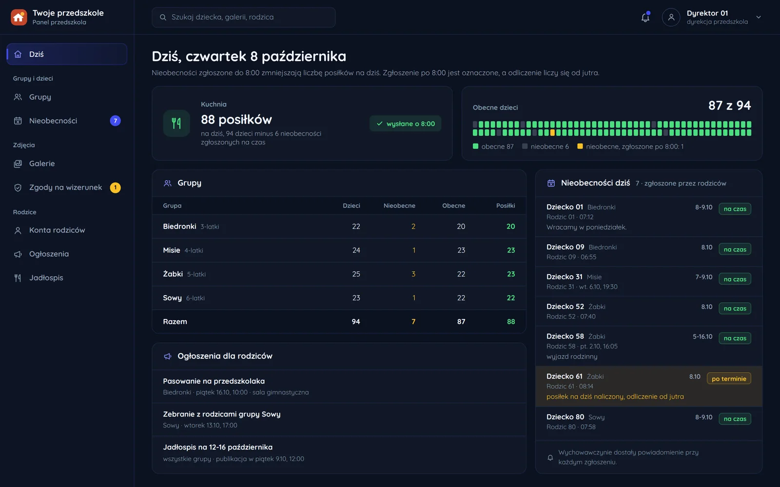This screenshot has height=487, width=780.
Task: Go to Ogłoszenia in sidebar
Action: 67,254
